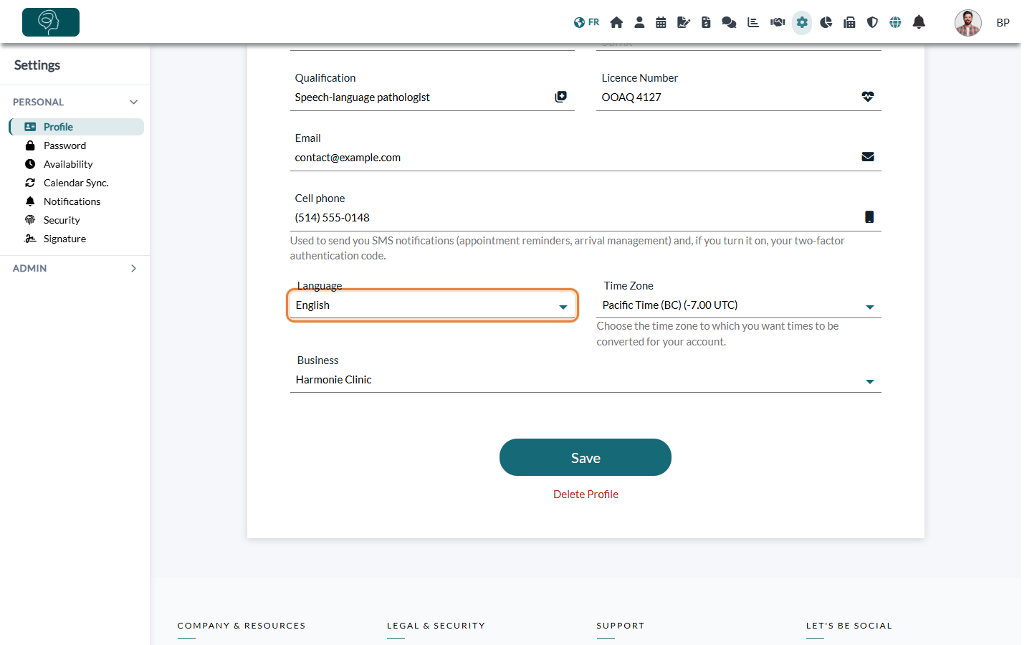Open Profile settings in sidebar
The width and height of the screenshot is (1032, 645).
click(77, 127)
